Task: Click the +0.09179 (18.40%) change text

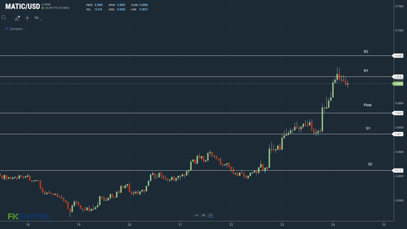Action: tap(57, 8)
